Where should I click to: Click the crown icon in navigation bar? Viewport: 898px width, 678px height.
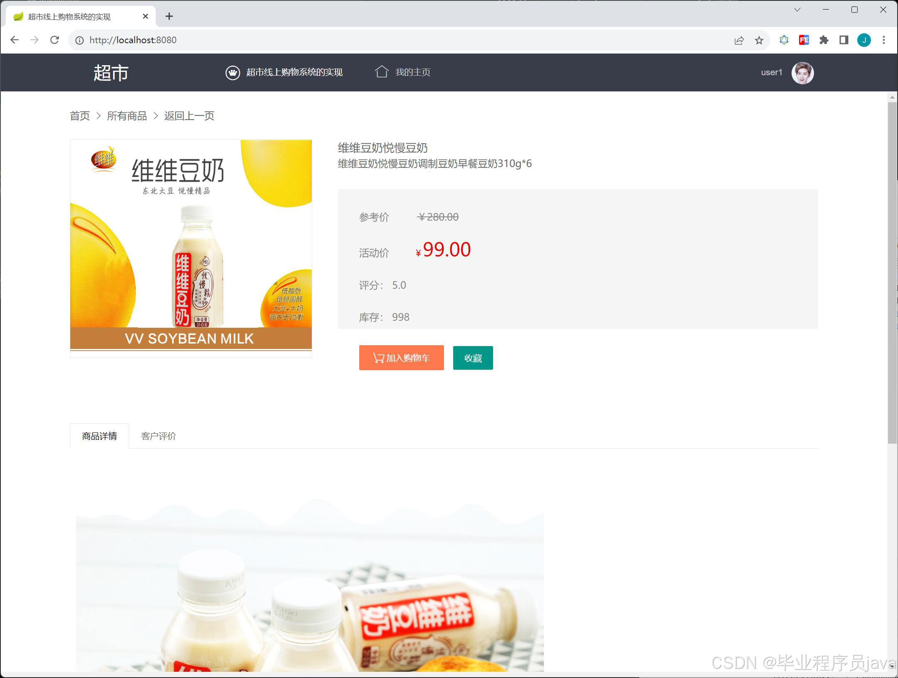(232, 73)
